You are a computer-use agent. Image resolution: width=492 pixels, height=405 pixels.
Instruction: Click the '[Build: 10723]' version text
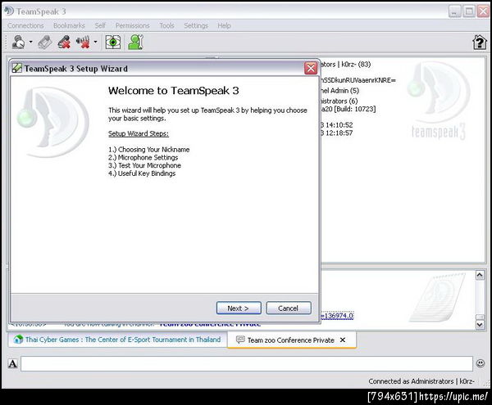click(355, 109)
